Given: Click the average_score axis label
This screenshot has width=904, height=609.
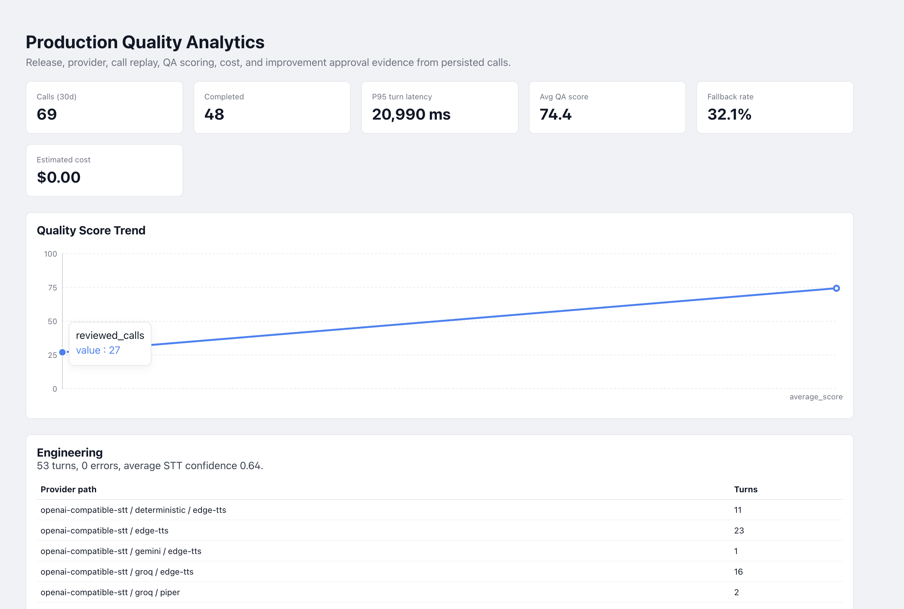Looking at the screenshot, I should pyautogui.click(x=816, y=397).
